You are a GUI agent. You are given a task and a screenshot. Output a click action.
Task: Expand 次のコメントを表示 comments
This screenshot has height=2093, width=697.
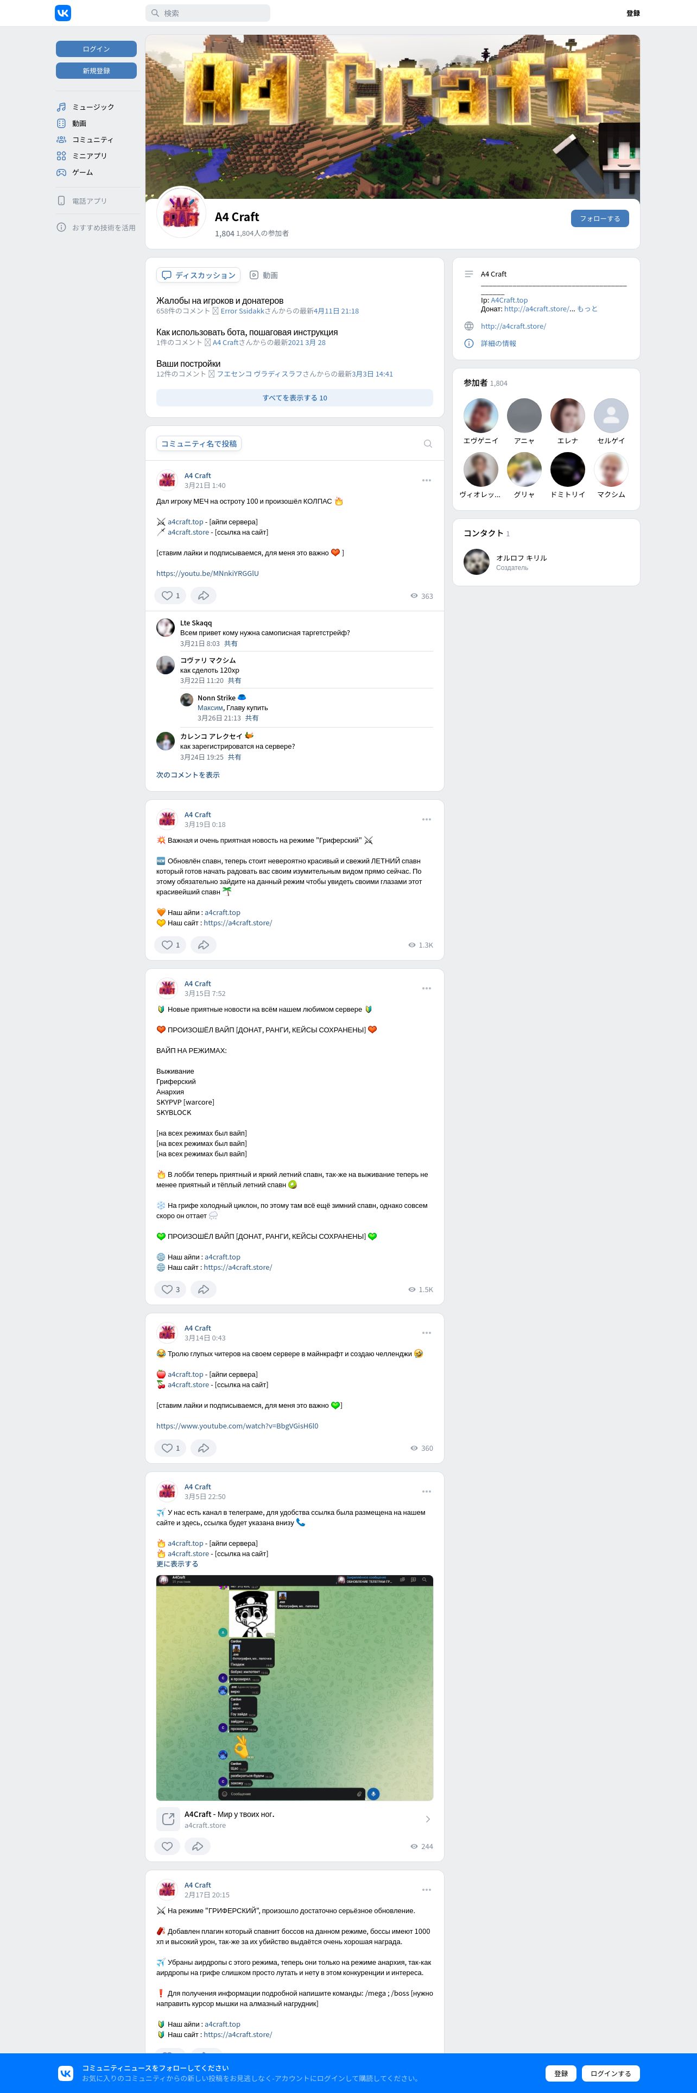click(x=187, y=775)
